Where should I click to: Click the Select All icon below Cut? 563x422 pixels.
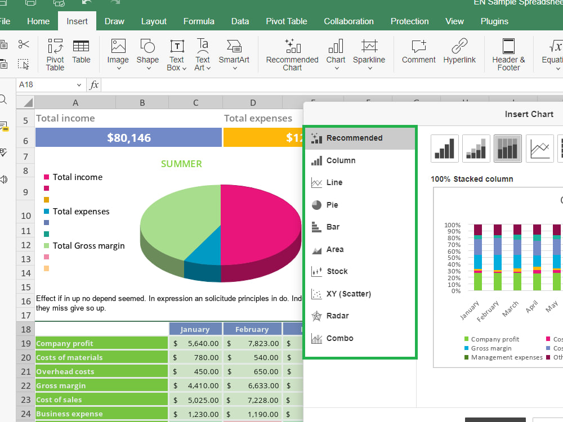pos(24,64)
